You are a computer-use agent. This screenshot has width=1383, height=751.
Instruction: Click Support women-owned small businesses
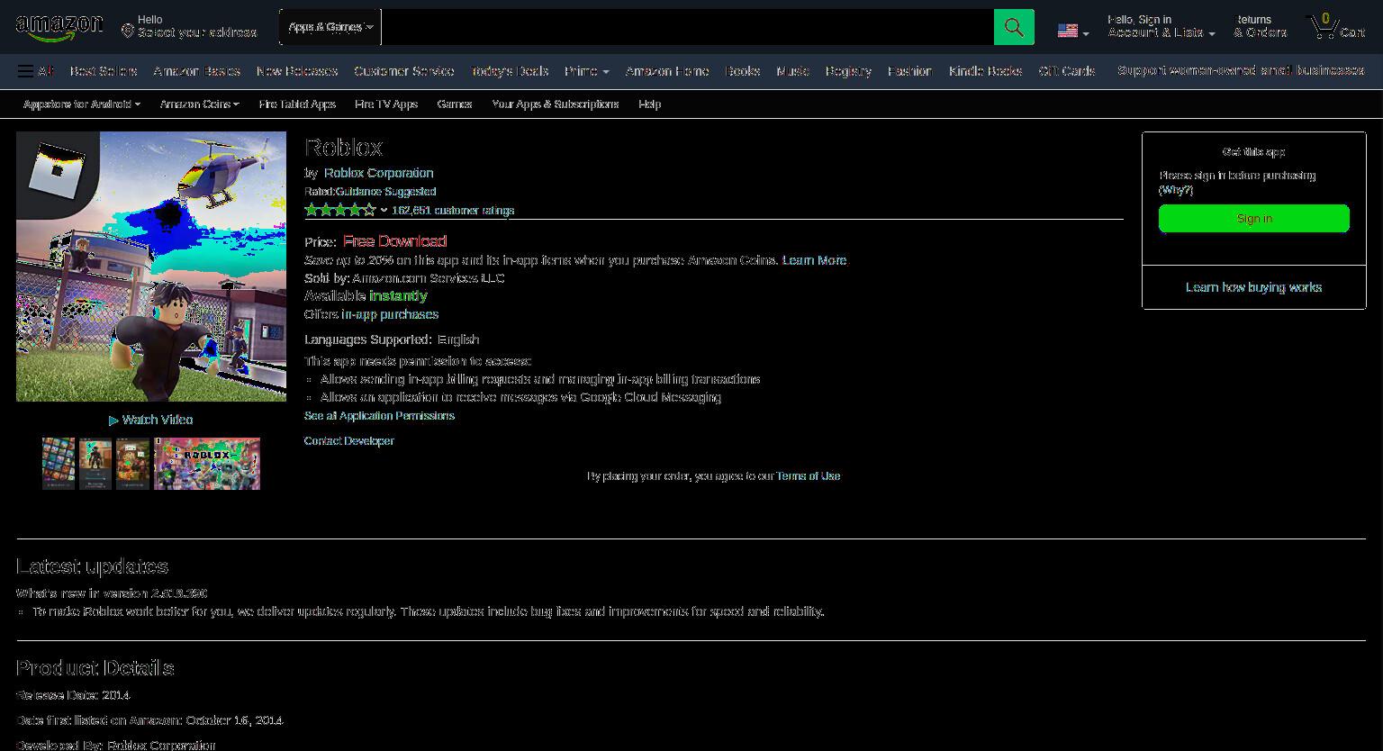[x=1241, y=70]
